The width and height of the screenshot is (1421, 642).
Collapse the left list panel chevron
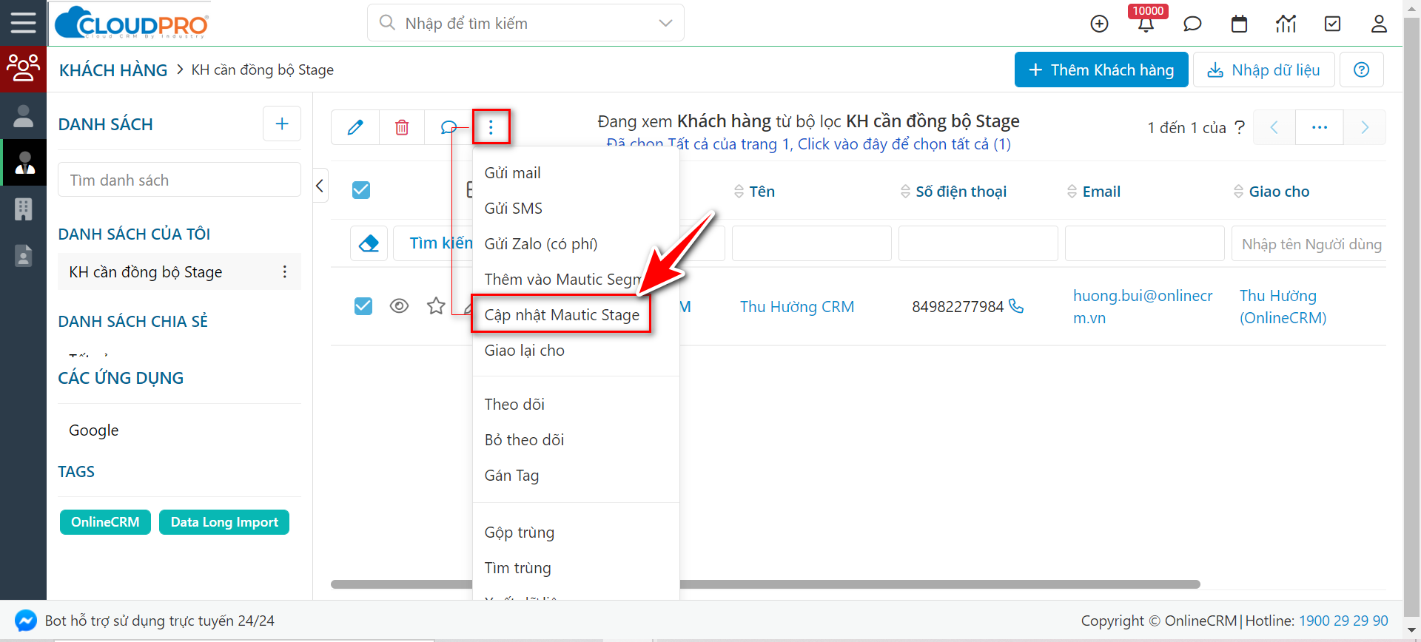tap(320, 186)
